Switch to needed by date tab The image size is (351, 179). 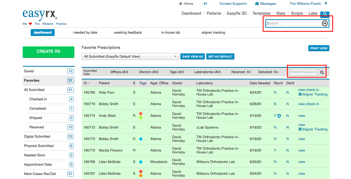(85, 33)
